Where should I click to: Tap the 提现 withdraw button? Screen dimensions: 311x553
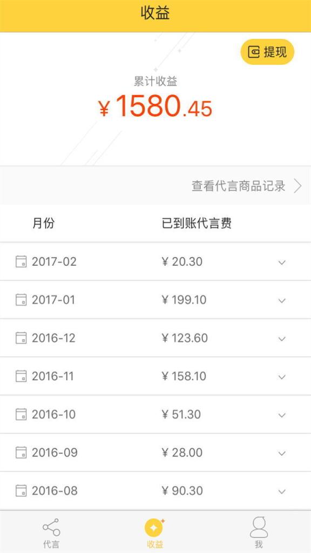tap(267, 51)
